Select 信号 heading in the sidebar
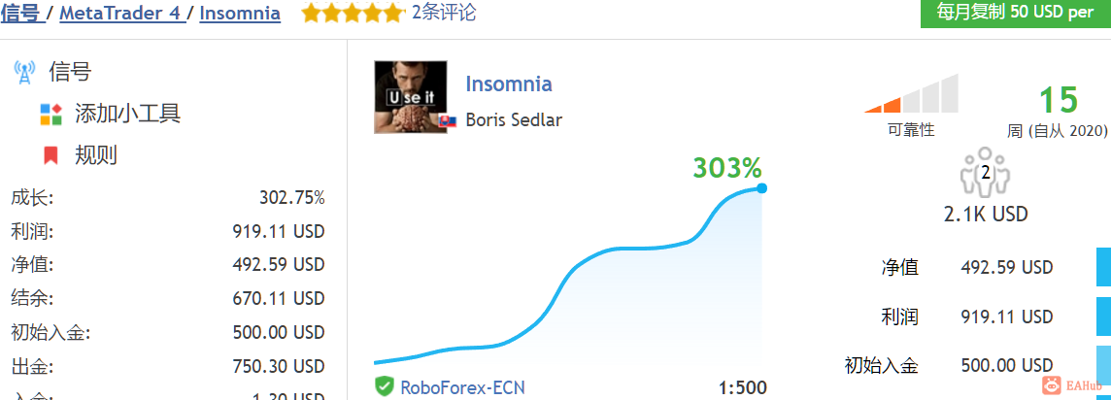 coord(70,72)
